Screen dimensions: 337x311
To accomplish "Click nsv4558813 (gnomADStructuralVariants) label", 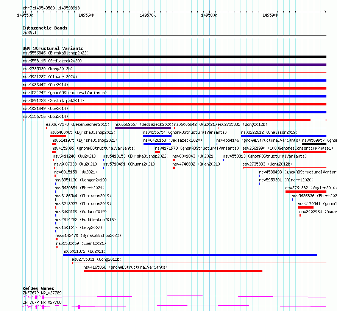I will pos(265,156).
